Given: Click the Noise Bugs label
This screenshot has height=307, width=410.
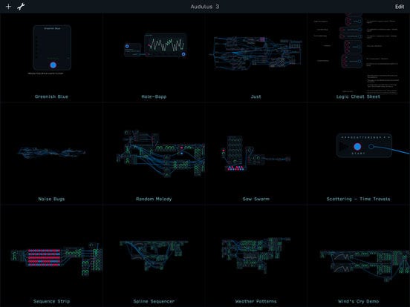Looking at the screenshot, I should tap(51, 199).
